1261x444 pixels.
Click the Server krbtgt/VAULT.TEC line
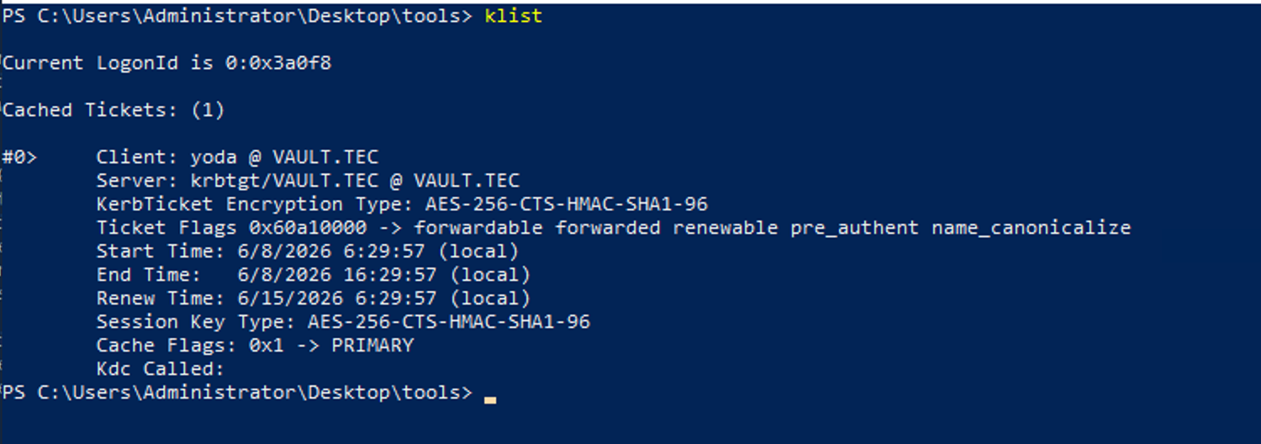[x=308, y=181]
